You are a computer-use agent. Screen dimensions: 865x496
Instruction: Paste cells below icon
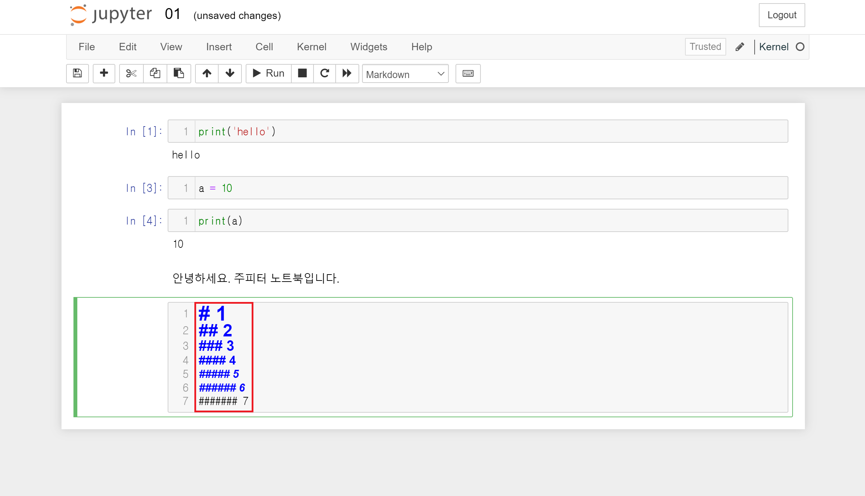179,73
